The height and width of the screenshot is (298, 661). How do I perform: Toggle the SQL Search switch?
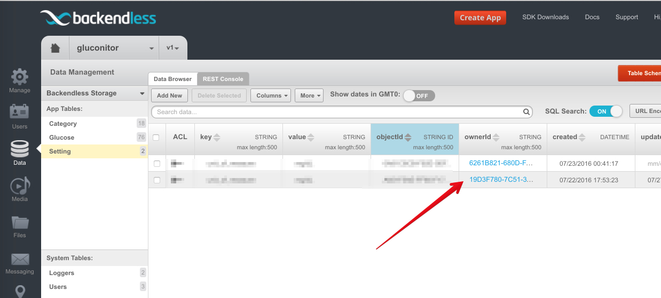[606, 111]
